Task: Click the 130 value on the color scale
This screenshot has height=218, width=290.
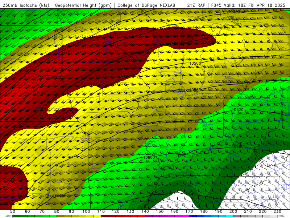Action: point(130,211)
